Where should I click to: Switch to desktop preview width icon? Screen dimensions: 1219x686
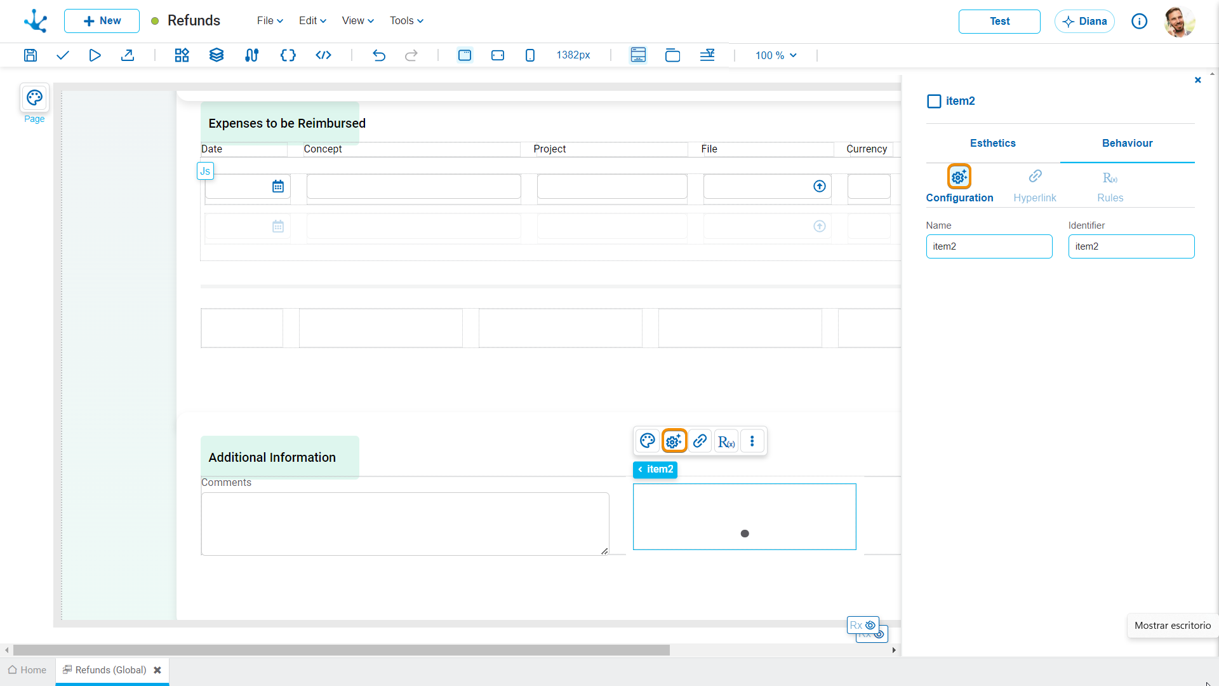pos(465,55)
